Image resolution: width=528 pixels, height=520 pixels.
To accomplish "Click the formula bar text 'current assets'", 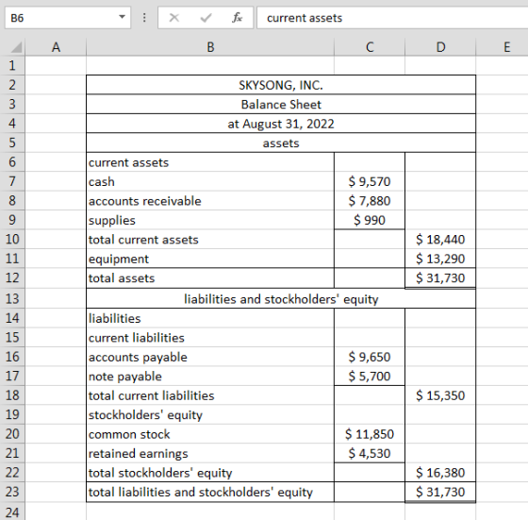I will [305, 18].
